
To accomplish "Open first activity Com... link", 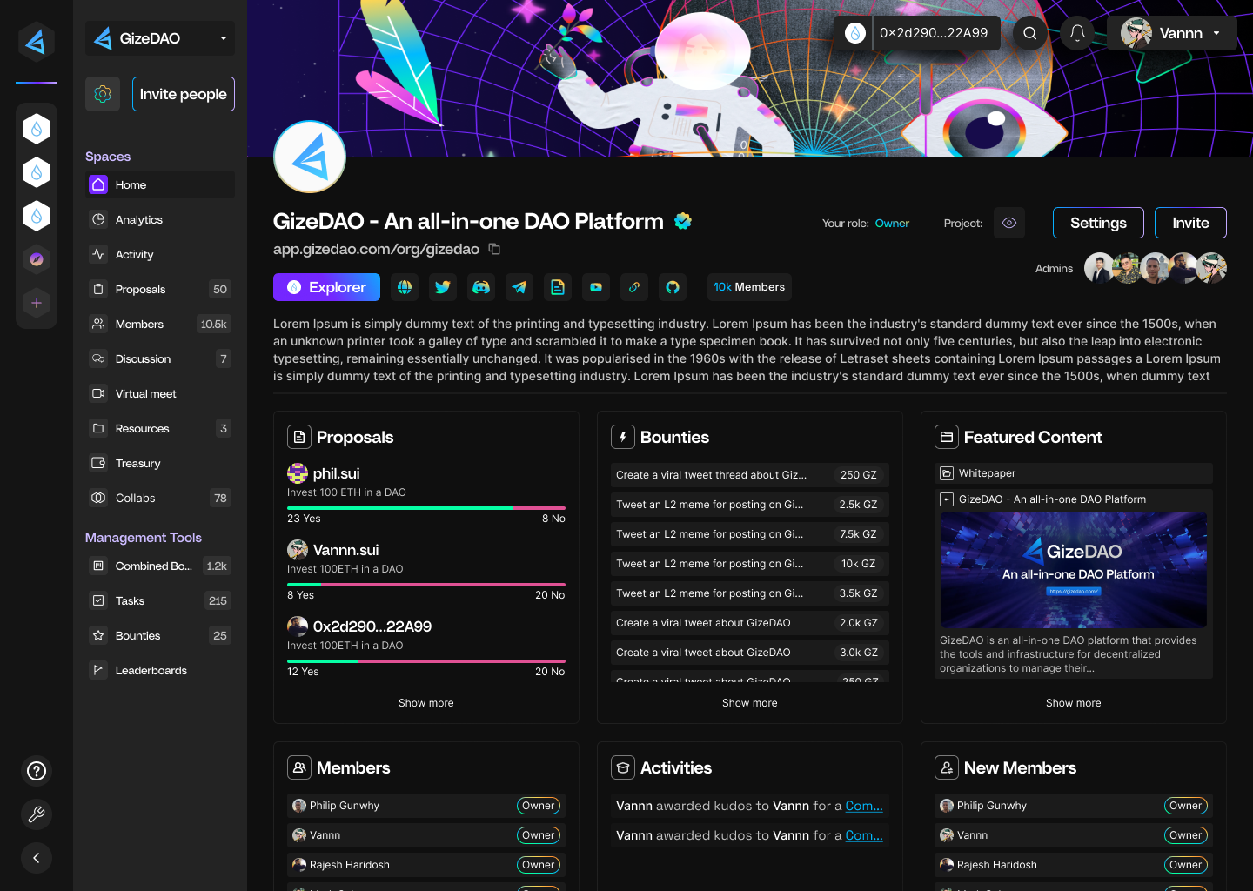I will 864,806.
